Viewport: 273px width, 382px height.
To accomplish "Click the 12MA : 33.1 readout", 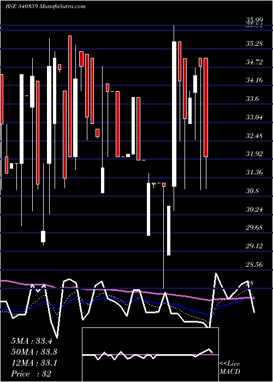I will (x=34, y=363).
